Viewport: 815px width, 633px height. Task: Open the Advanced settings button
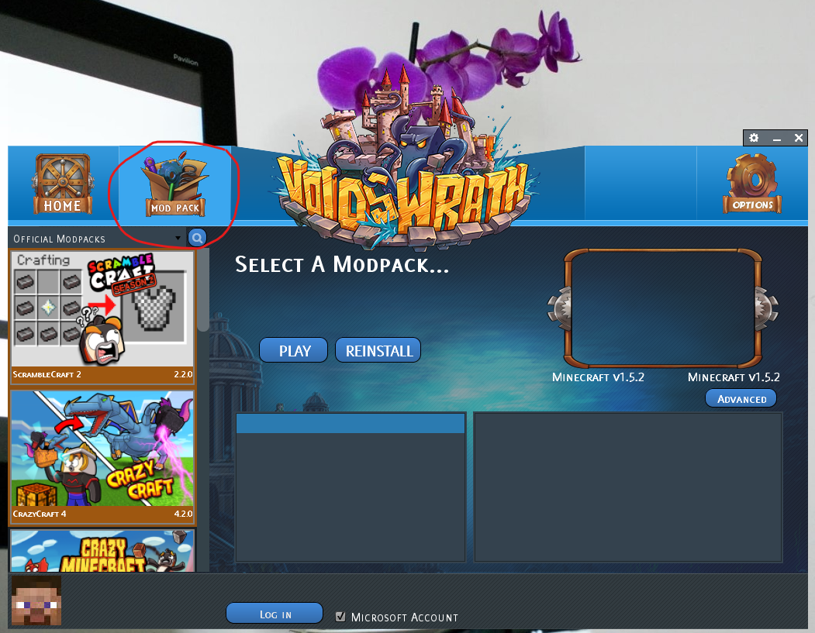(741, 399)
